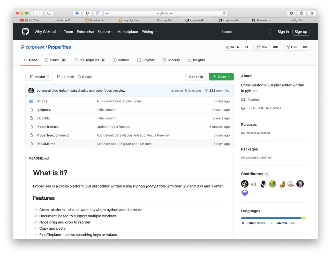Open the green Code download dropdown
This screenshot has width=331, height=256.
pyautogui.click(x=221, y=77)
